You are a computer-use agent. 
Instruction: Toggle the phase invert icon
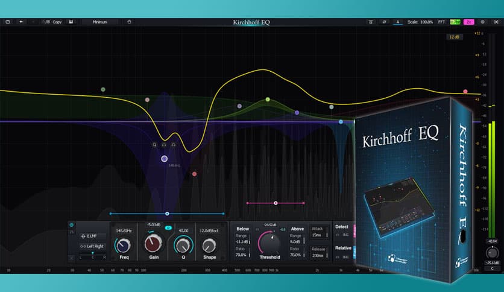pos(384,22)
